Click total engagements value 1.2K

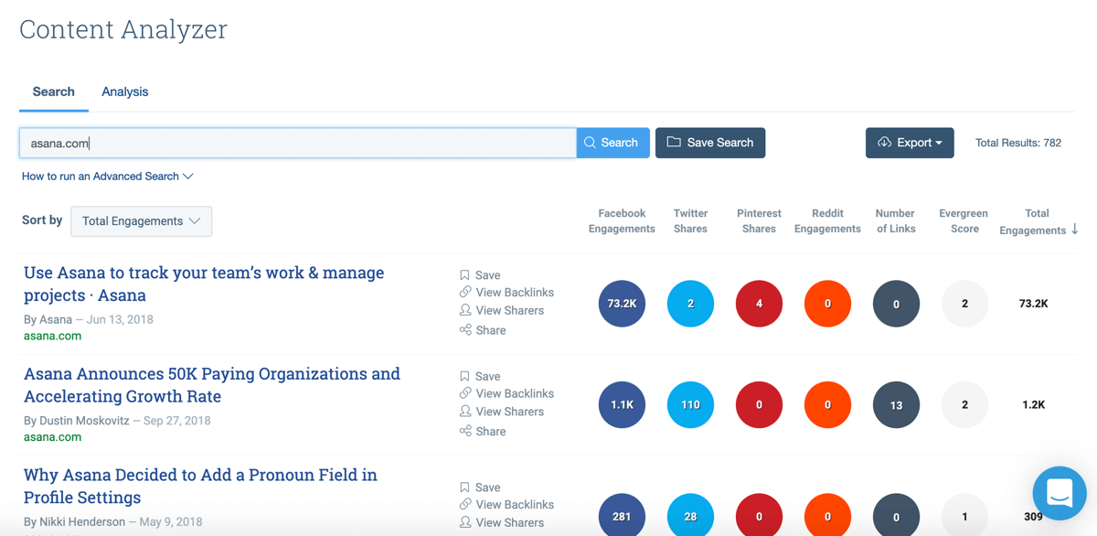coord(1033,404)
